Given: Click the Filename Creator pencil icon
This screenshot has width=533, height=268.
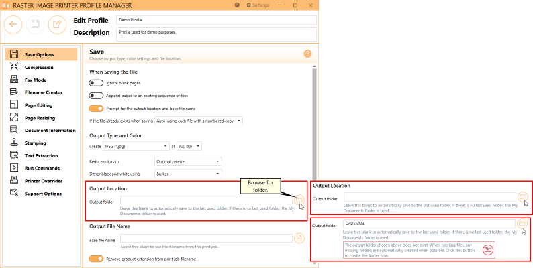Looking at the screenshot, I should pos(14,92).
